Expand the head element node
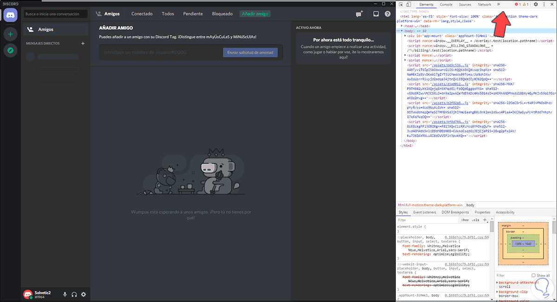Viewport: 557px width, 302px height. click(x=402, y=26)
